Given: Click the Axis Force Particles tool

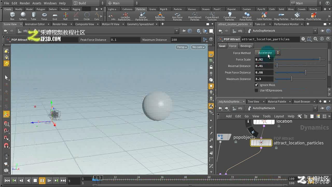Looking at the screenshot, I should click(x=177, y=16).
